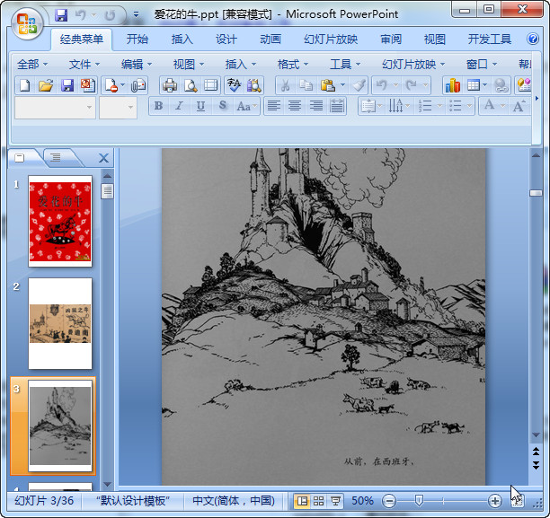Click Save icon in quick access toolbar

tap(61, 15)
